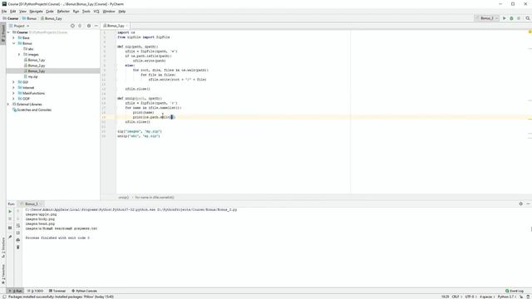
Task: Click the stop icon in Run panel sidebar
Action: (10, 218)
